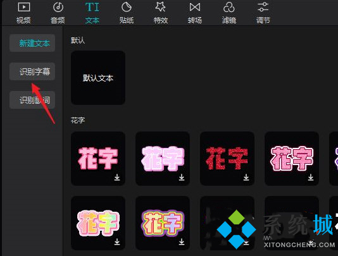This screenshot has width=338, height=256.
Task: Click the 新建文本 button
Action: 32,43
